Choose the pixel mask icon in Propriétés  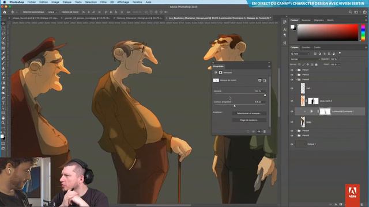tap(259, 80)
